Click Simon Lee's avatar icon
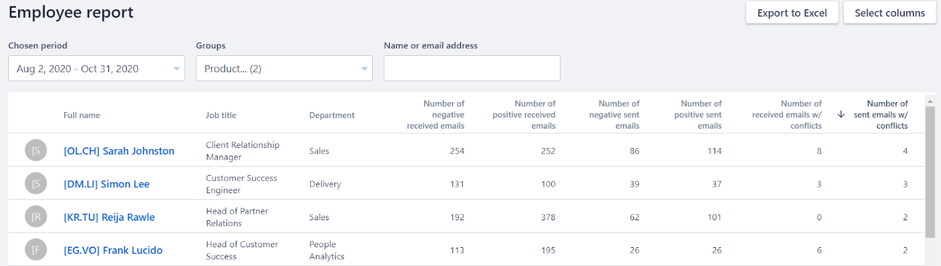Viewport: 941px width, 266px height. (36, 184)
